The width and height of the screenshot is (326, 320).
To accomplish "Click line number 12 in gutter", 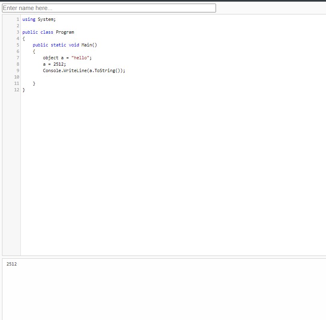I will click(x=17, y=90).
